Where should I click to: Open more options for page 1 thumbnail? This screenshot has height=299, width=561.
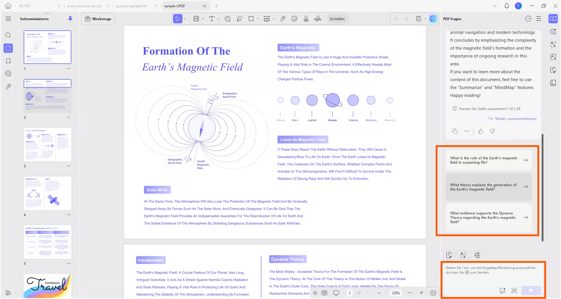pos(69,69)
